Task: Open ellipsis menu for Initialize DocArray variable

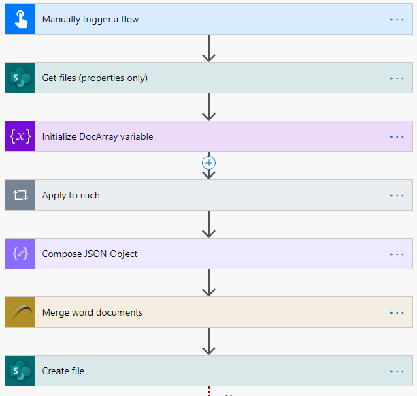Action: click(397, 137)
